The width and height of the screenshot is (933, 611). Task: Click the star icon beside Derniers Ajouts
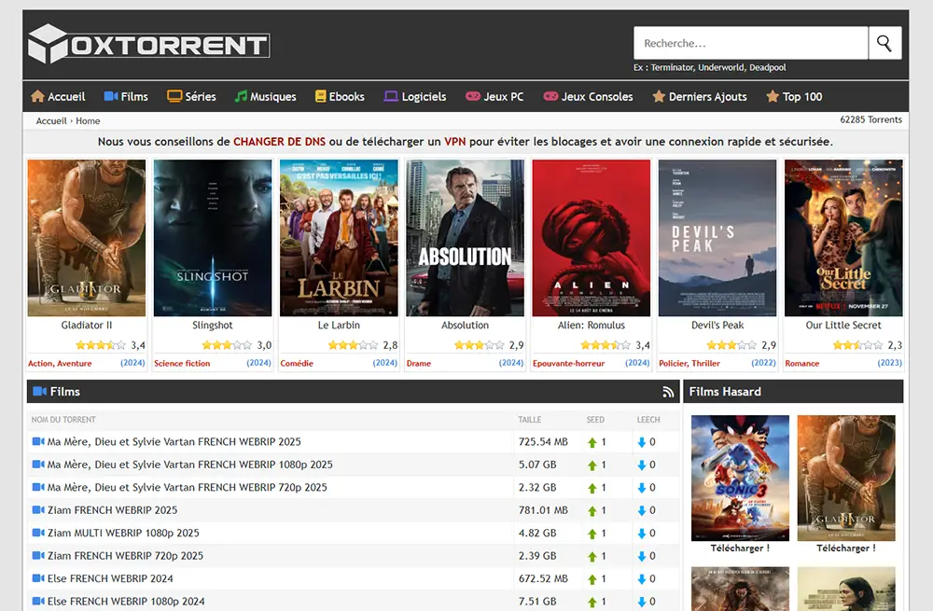659,96
